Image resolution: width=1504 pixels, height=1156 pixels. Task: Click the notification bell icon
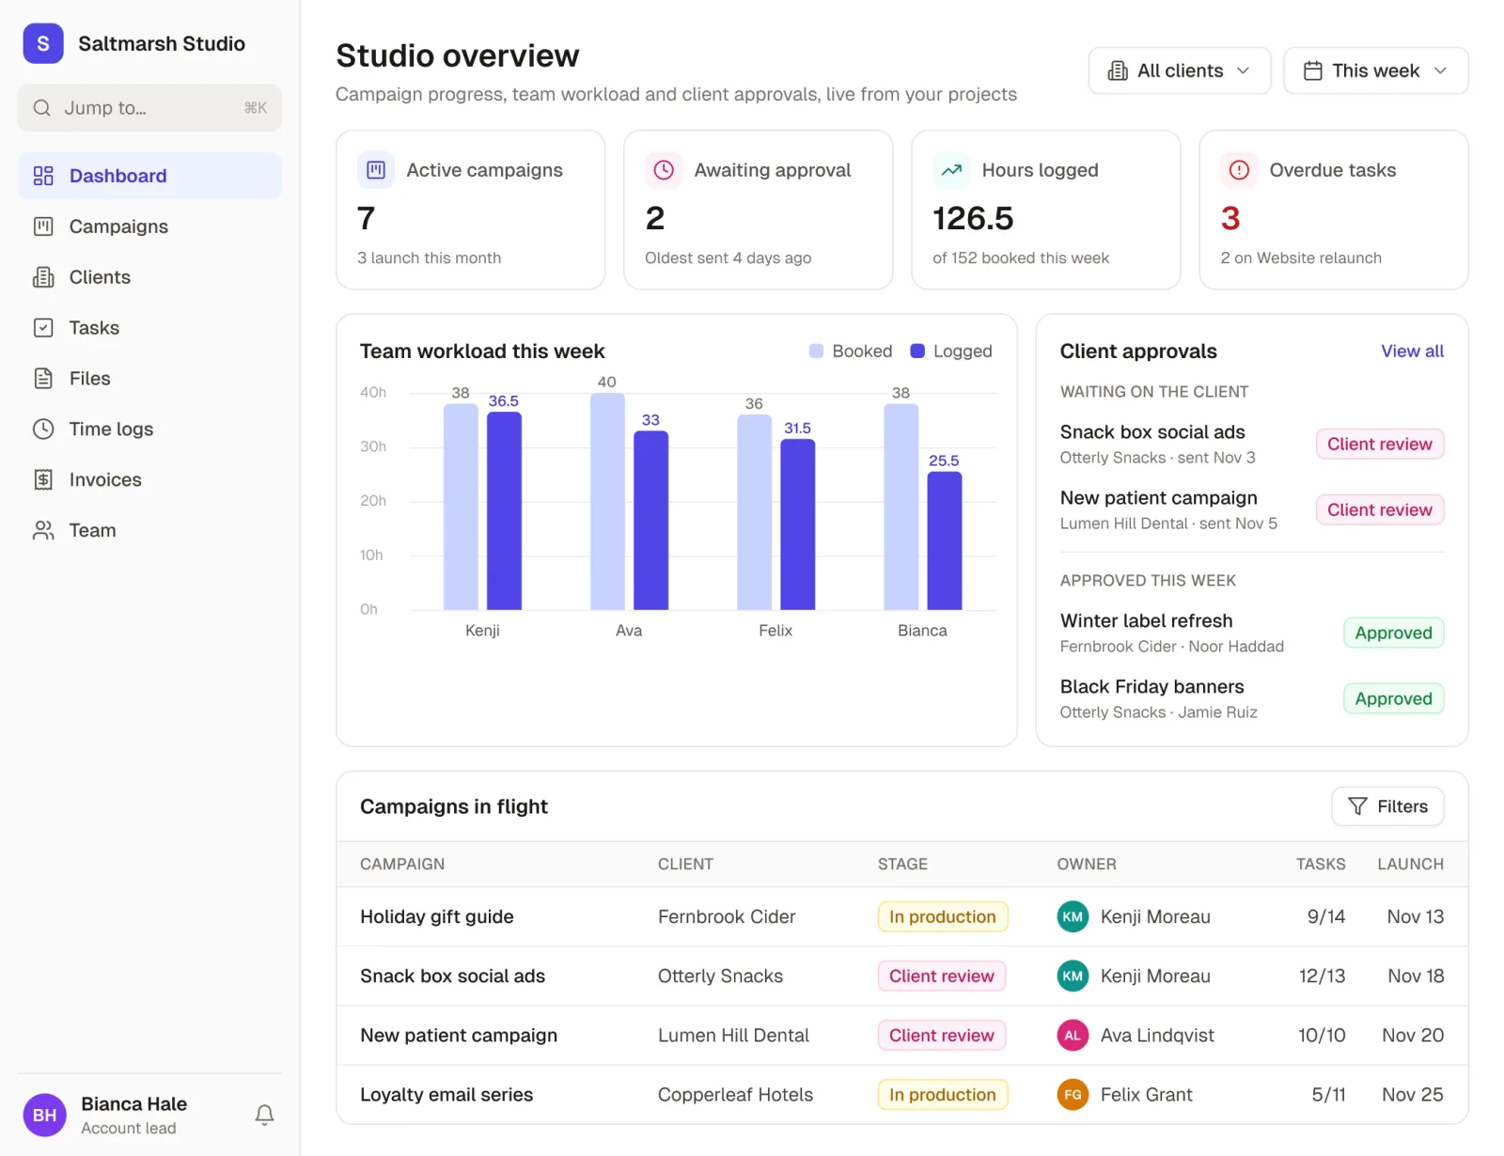coord(264,1115)
